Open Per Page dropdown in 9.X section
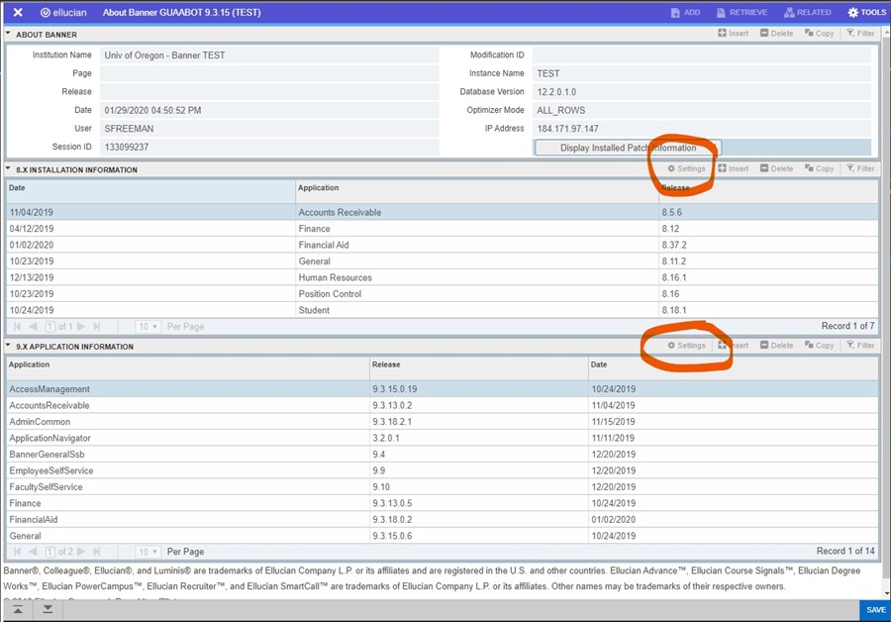Image resolution: width=891 pixels, height=622 pixels. 148,552
